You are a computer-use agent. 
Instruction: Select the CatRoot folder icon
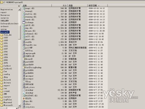pyautogui.click(x=2, y=66)
